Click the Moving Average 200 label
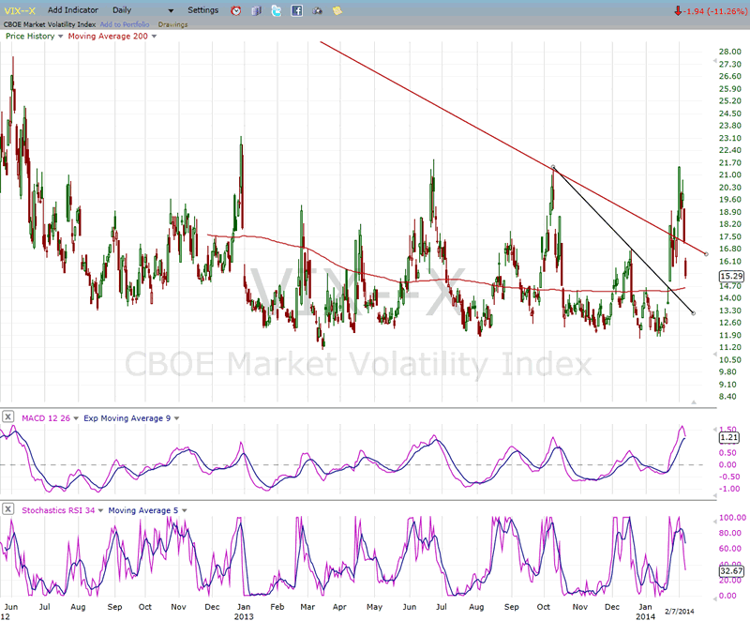The height and width of the screenshot is (621, 750). [108, 36]
